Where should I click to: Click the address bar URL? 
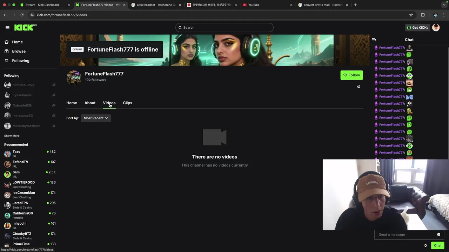click(62, 15)
